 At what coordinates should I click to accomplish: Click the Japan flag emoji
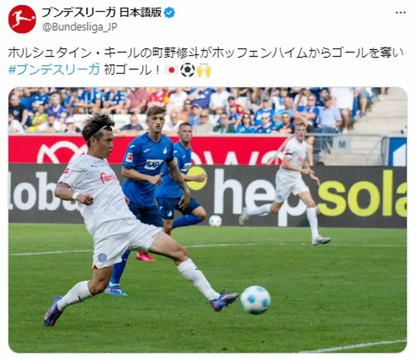pos(171,70)
